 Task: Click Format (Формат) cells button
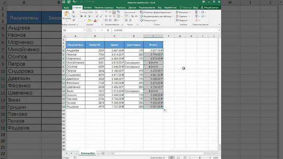point(182,20)
